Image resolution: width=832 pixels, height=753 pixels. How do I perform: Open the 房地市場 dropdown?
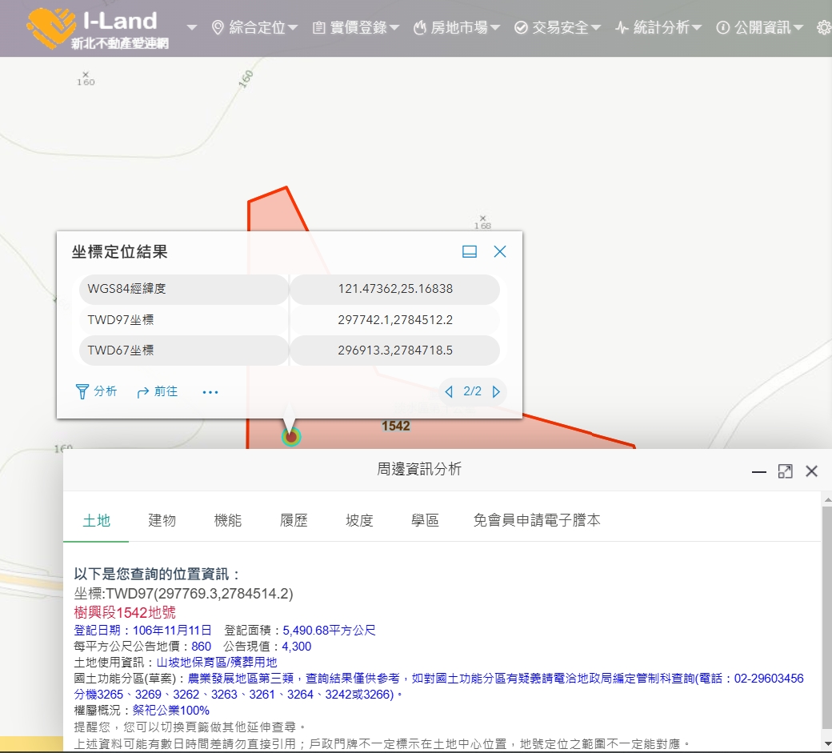pyautogui.click(x=456, y=28)
